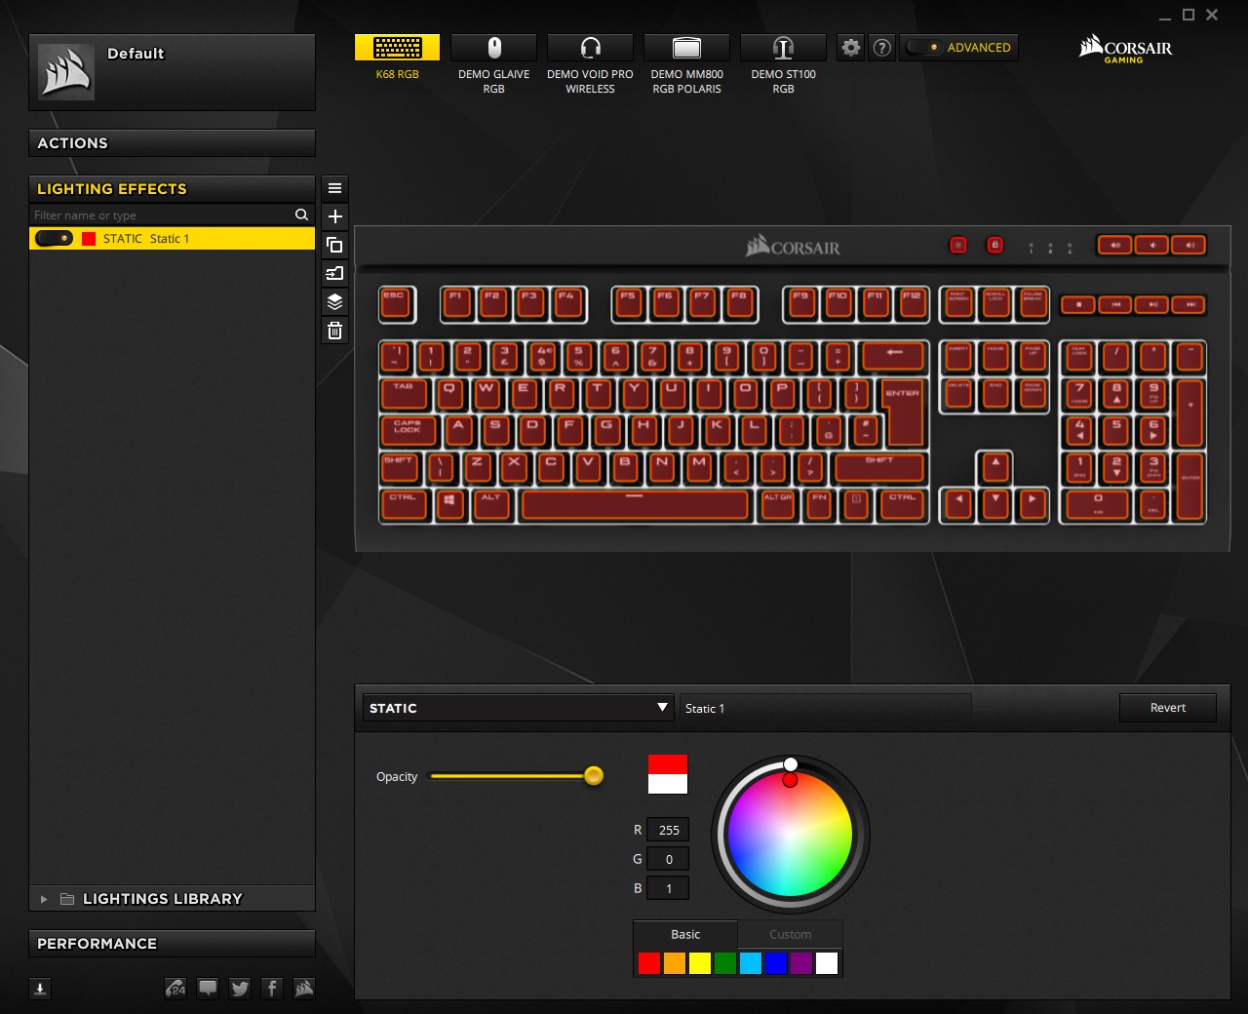Click the keyboard media stop key

tap(1078, 305)
